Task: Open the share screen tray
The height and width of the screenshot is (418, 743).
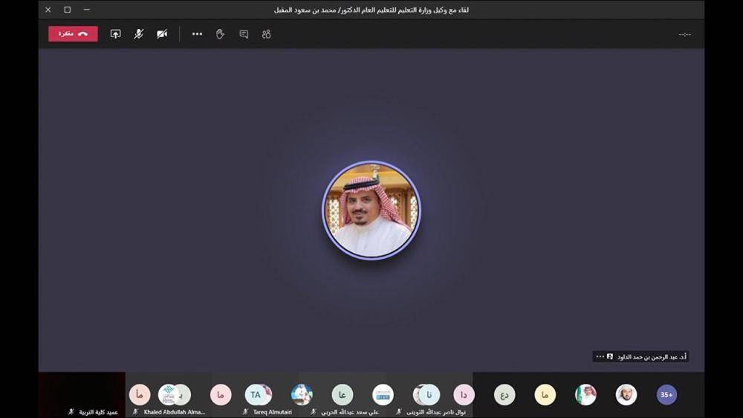Action: [115, 33]
